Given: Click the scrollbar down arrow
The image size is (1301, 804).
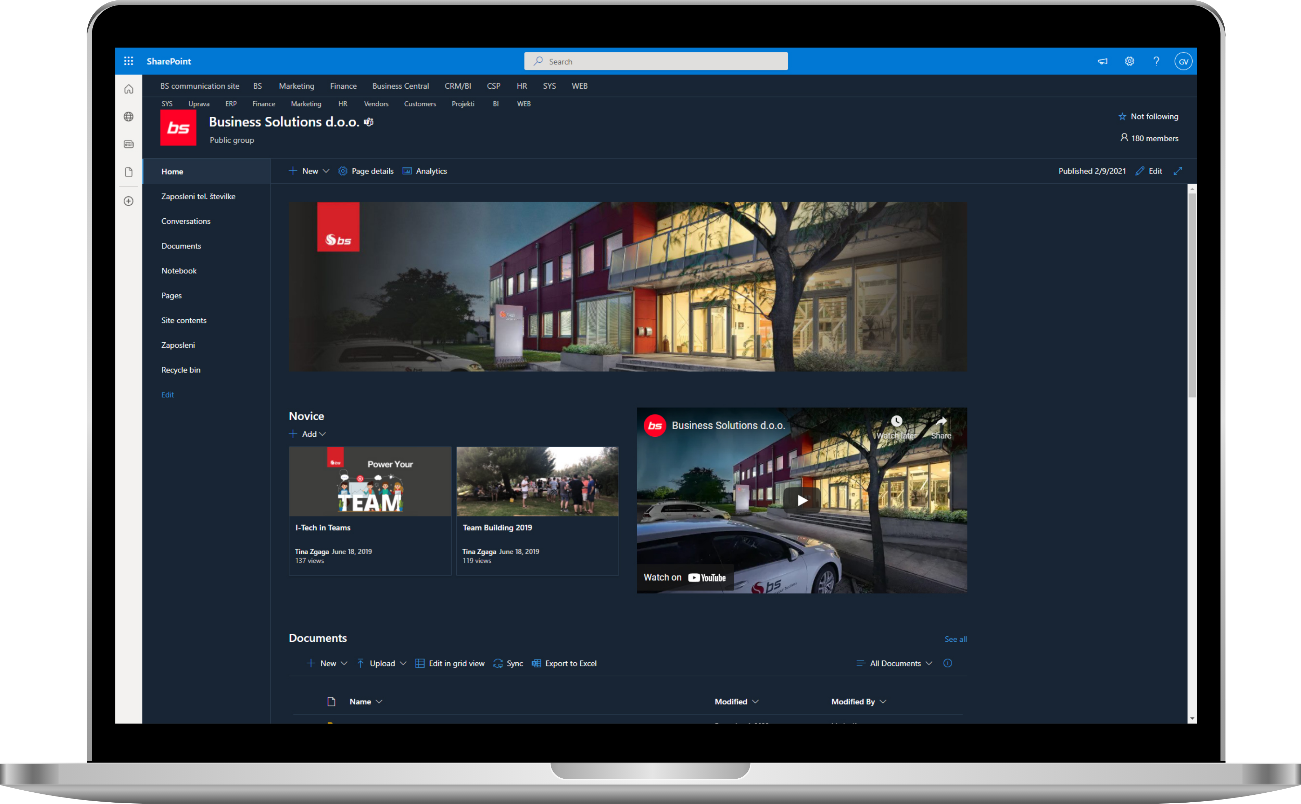Looking at the screenshot, I should click(x=1192, y=718).
